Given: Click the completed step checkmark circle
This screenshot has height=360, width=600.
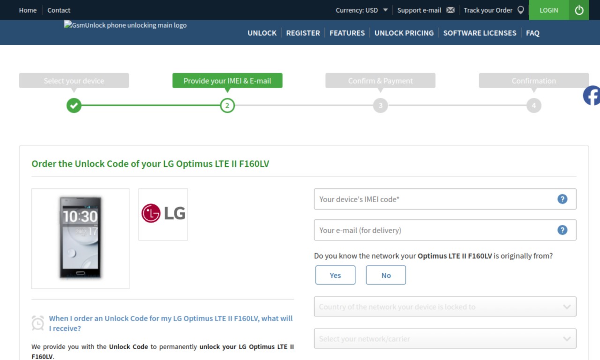Looking at the screenshot, I should coord(74,105).
